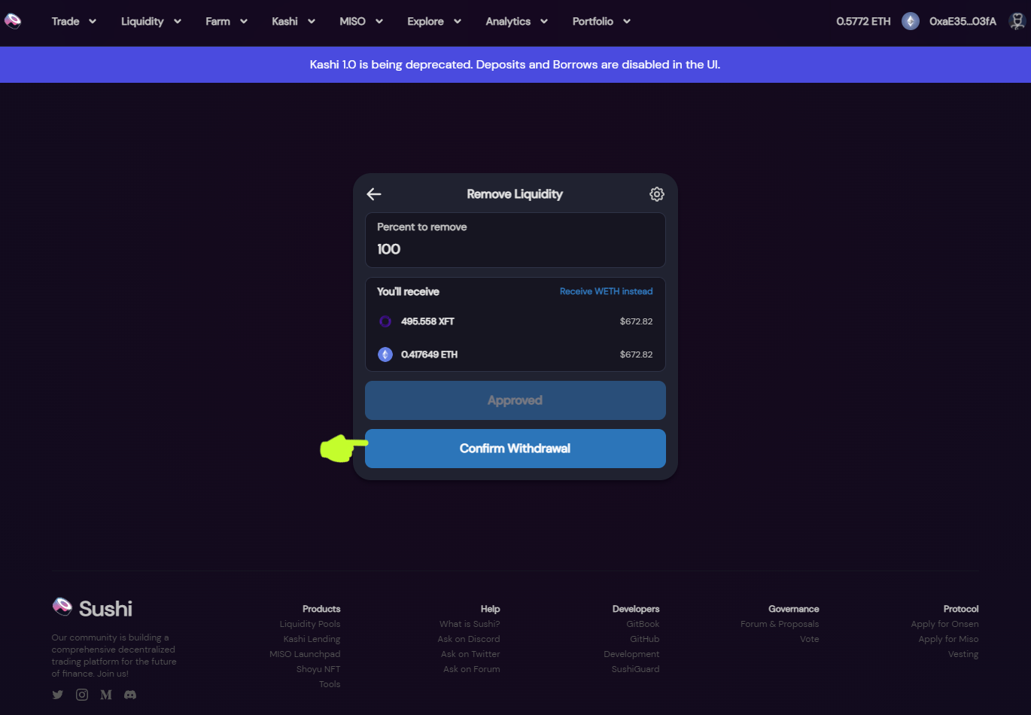Click $672.82 value beside XFT
The width and height of the screenshot is (1031, 715).
pyautogui.click(x=636, y=321)
